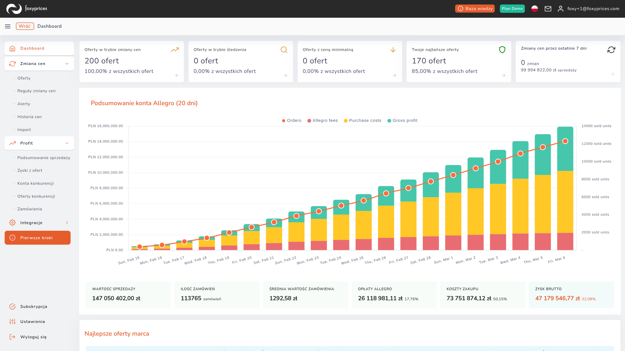Click refresh icon on price changes card
Image resolution: width=625 pixels, height=351 pixels.
click(611, 50)
